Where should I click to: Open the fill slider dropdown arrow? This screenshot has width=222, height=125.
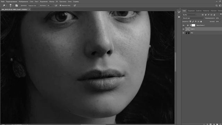(221, 22)
